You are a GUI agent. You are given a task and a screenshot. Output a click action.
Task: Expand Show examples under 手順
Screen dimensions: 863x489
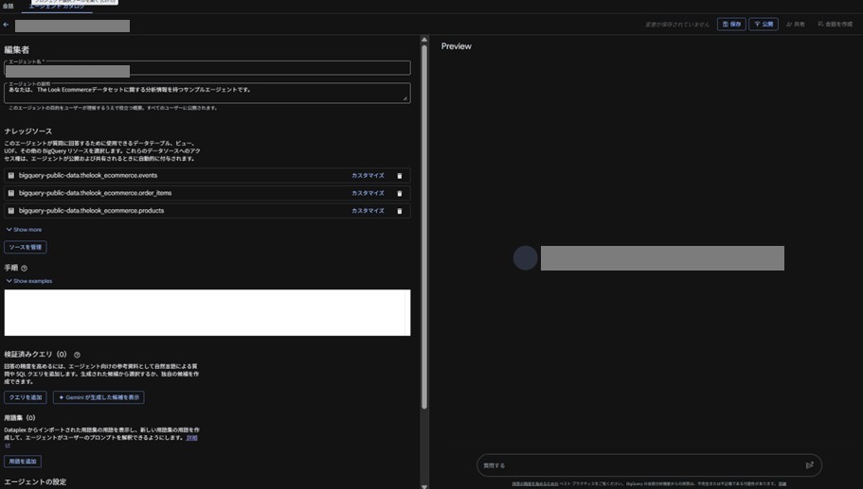pos(28,281)
